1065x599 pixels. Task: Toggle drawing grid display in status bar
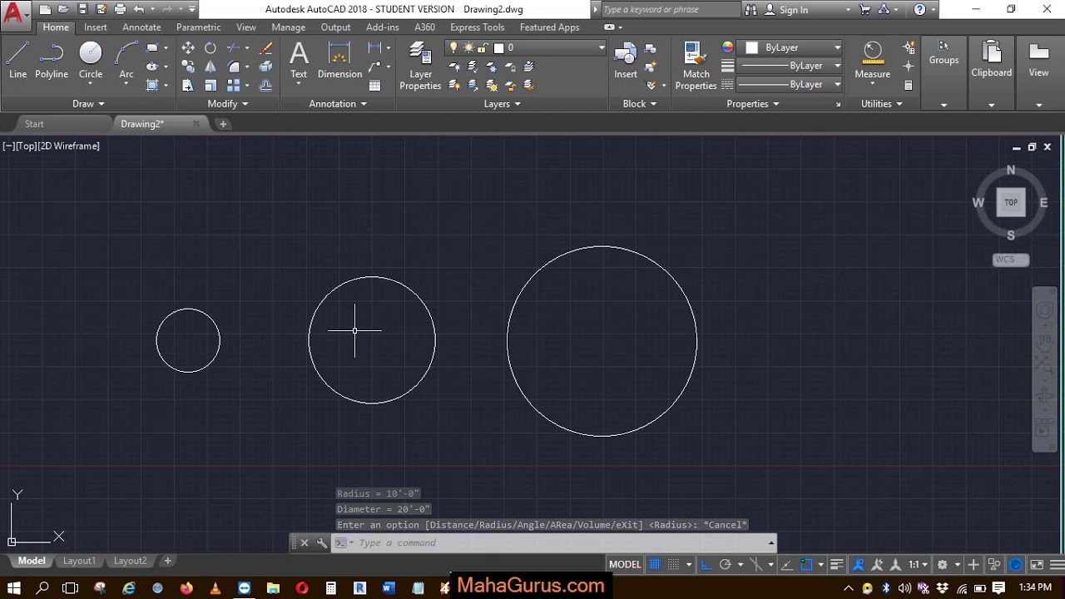tap(655, 564)
